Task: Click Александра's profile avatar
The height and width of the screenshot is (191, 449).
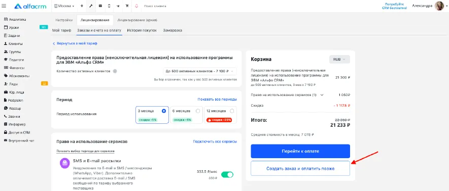Action: coord(439,6)
